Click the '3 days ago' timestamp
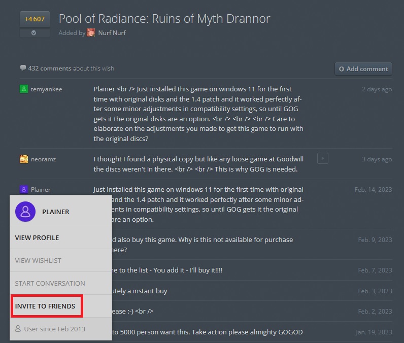Image resolution: width=404 pixels, height=343 pixels. click(x=377, y=159)
